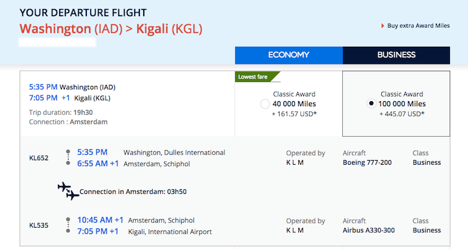The image size is (468, 249).
Task: Click the Washington (IAD) > Kigali (KGL) heading
Action: 111,29
